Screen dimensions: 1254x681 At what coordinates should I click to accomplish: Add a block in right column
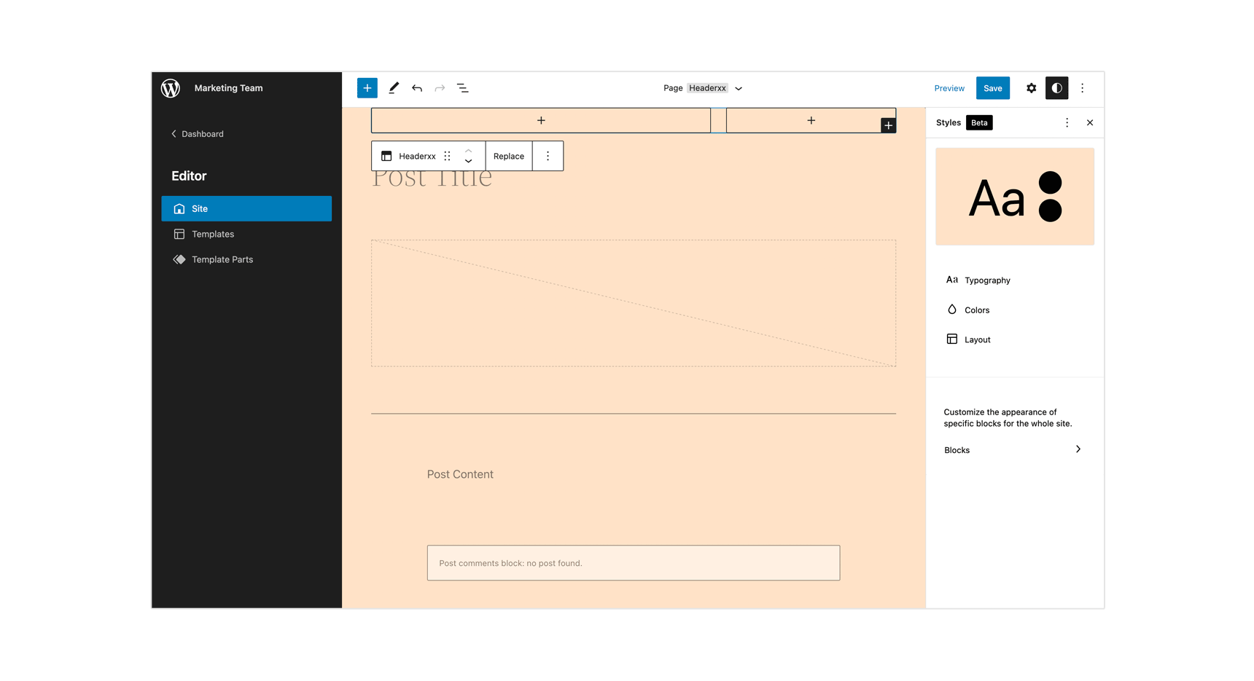pos(811,120)
